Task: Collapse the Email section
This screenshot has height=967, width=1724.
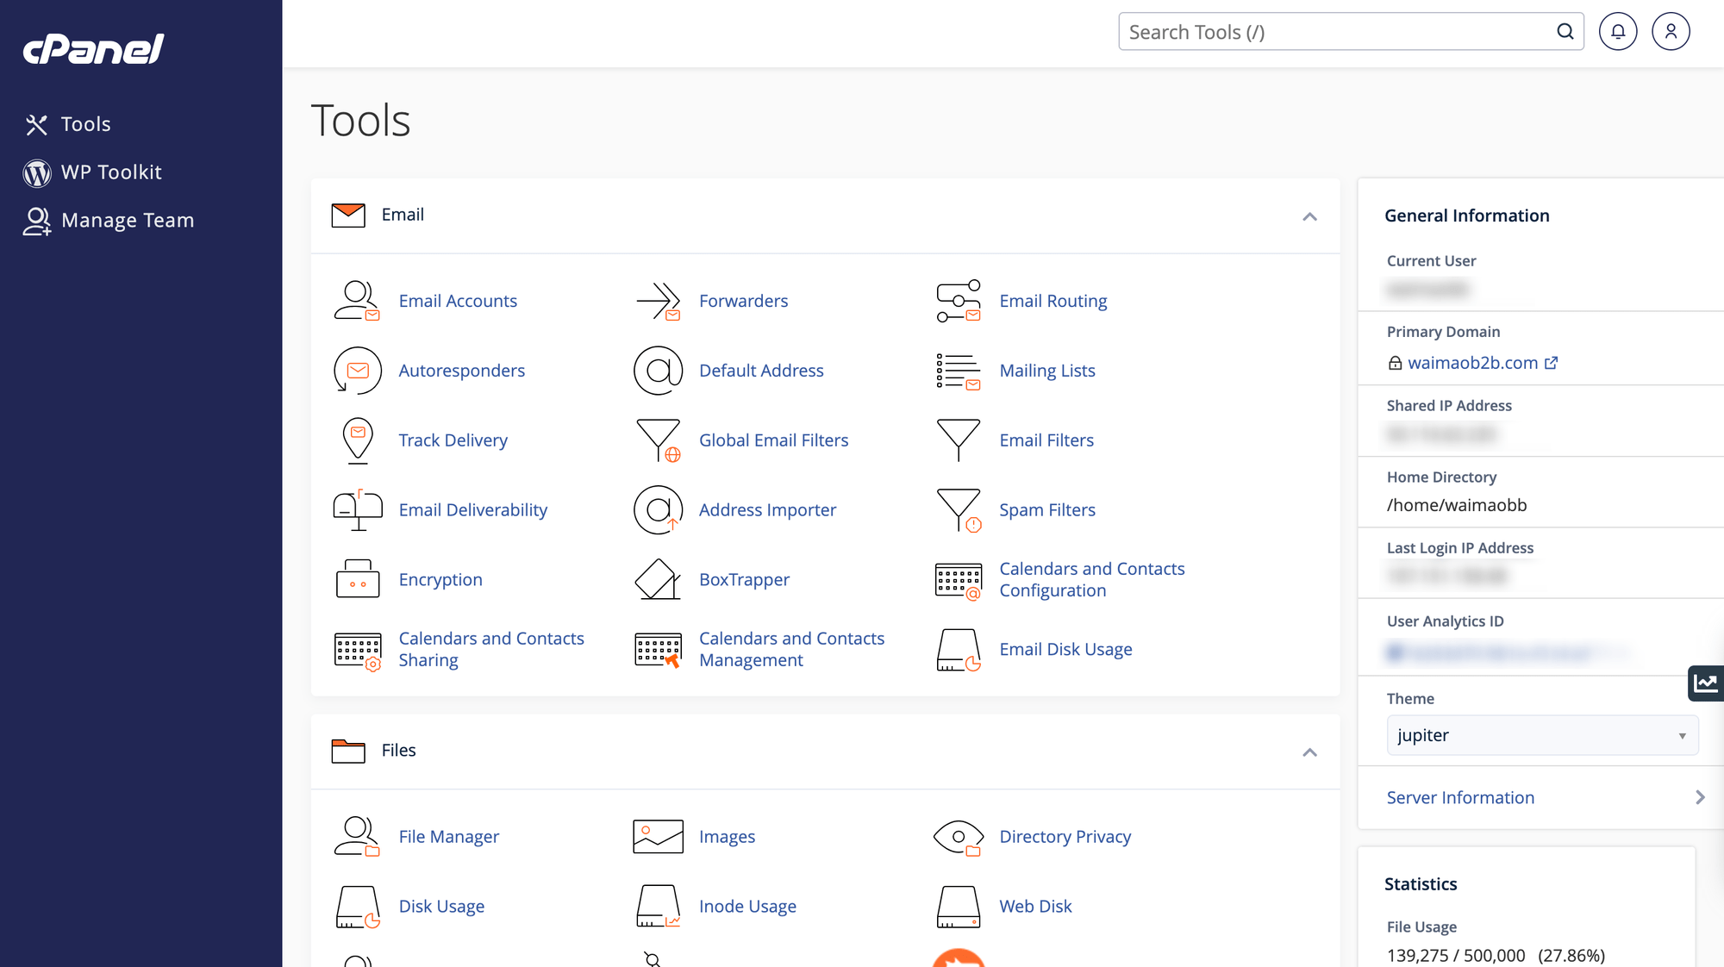Action: (x=1309, y=216)
